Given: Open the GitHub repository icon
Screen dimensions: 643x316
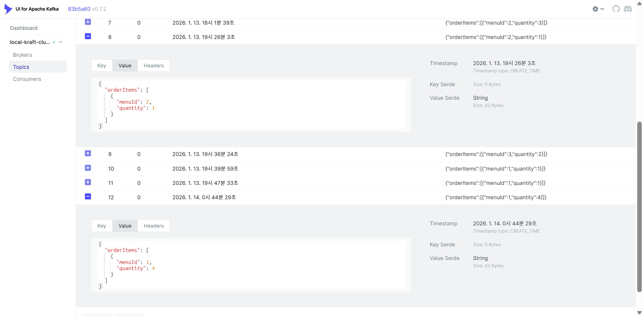Looking at the screenshot, I should (x=616, y=9).
